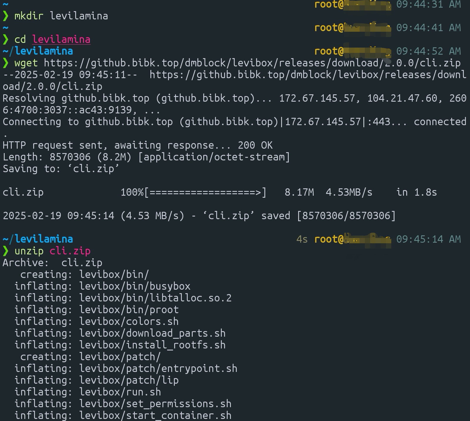Click the 'in 1.8s' duration text

click(417, 192)
